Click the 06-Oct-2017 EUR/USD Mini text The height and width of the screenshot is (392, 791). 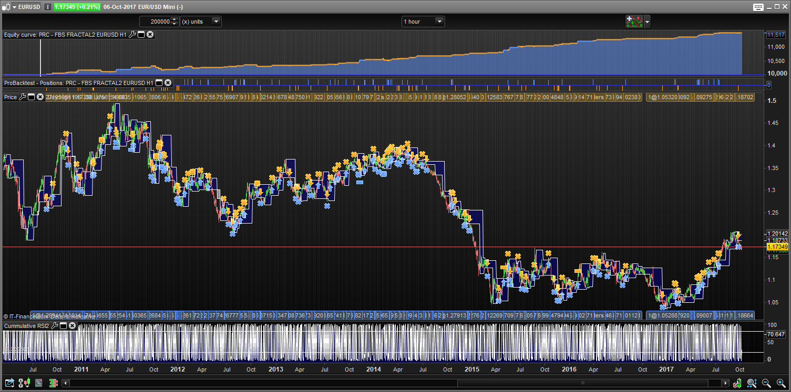143,7
